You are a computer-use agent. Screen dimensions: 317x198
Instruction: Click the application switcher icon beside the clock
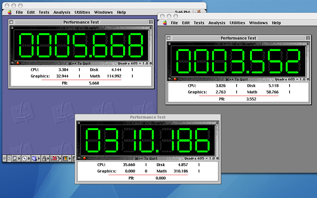coord(198,12)
